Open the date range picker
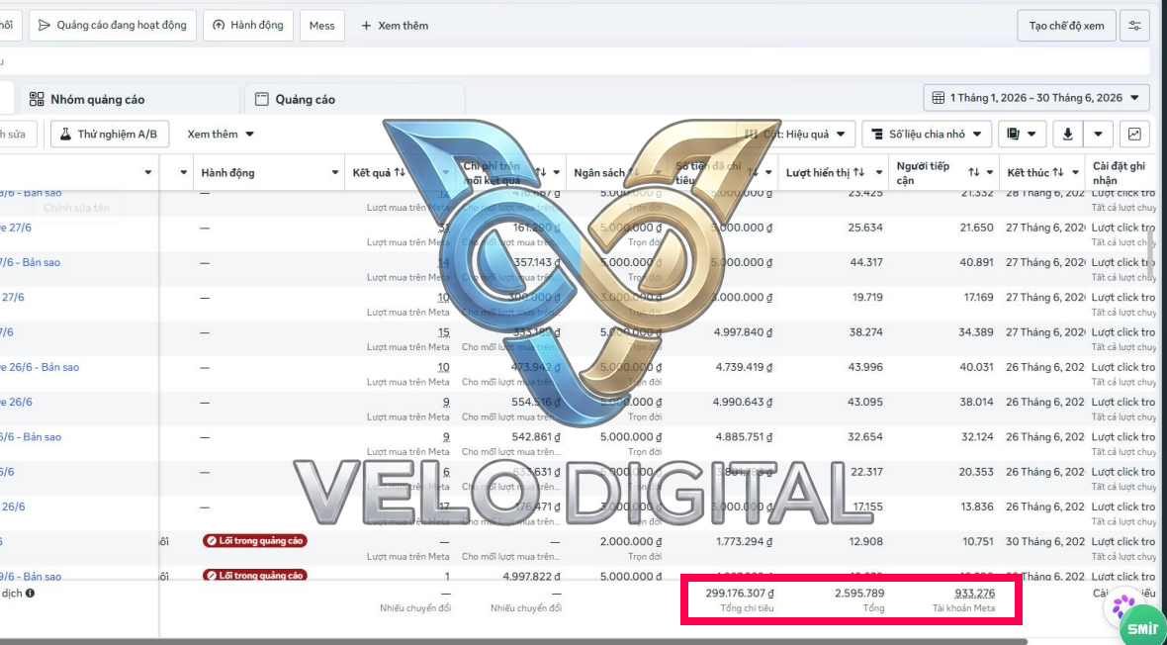 coord(1036,98)
